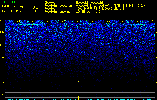
Task: Click the meteor count value 1
Action: click(35, 11)
